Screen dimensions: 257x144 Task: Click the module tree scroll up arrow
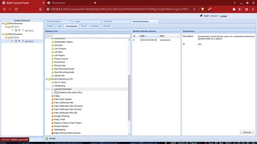click(129, 40)
